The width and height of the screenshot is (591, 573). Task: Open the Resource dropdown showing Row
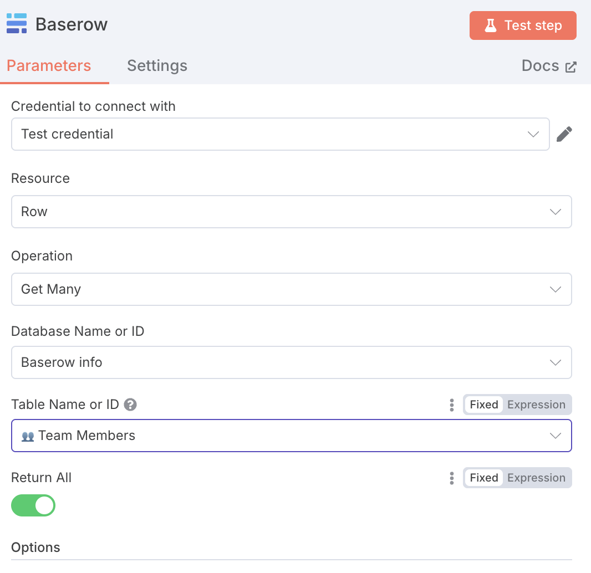pyautogui.click(x=292, y=212)
